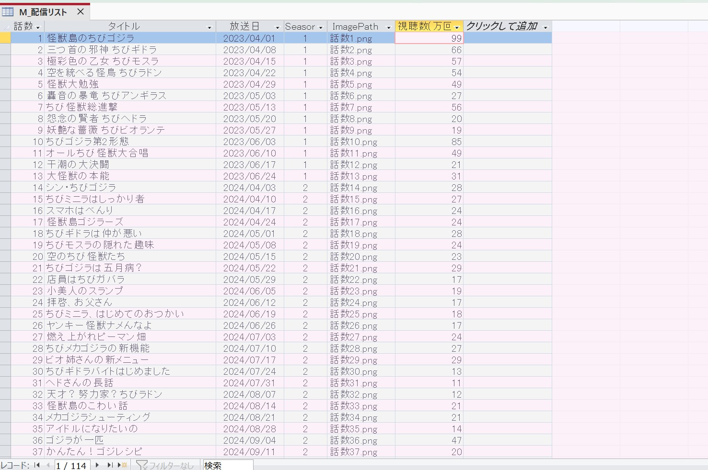Image resolution: width=708 pixels, height=470 pixels.
Task: Go to previous record arrow
Action: (48, 465)
